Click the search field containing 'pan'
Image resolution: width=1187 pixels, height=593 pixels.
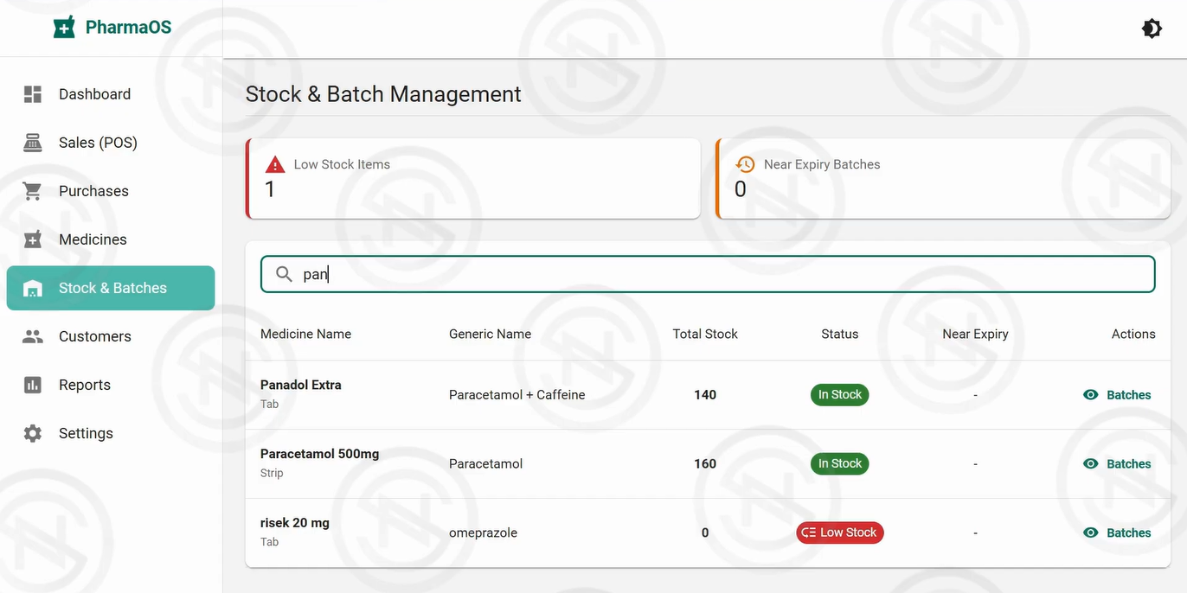pos(708,274)
